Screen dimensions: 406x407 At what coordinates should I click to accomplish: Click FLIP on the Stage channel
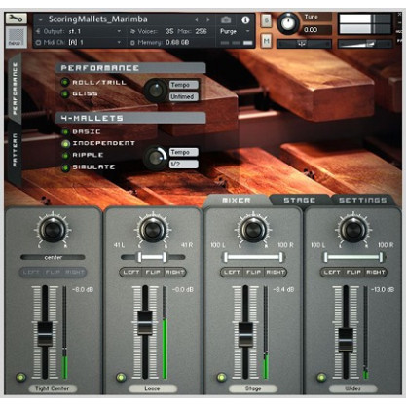[253, 272]
